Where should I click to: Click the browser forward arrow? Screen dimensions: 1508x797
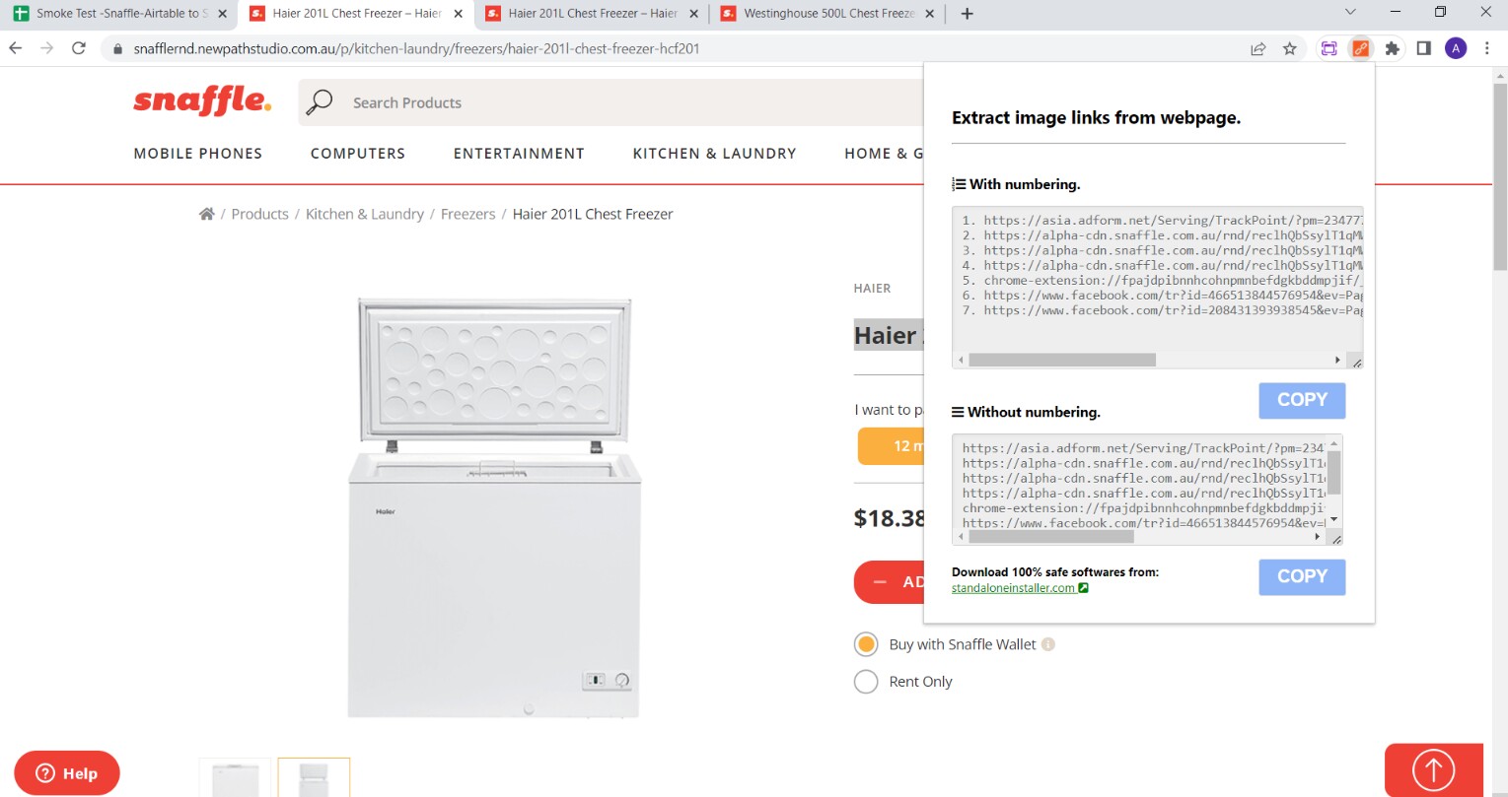(46, 48)
